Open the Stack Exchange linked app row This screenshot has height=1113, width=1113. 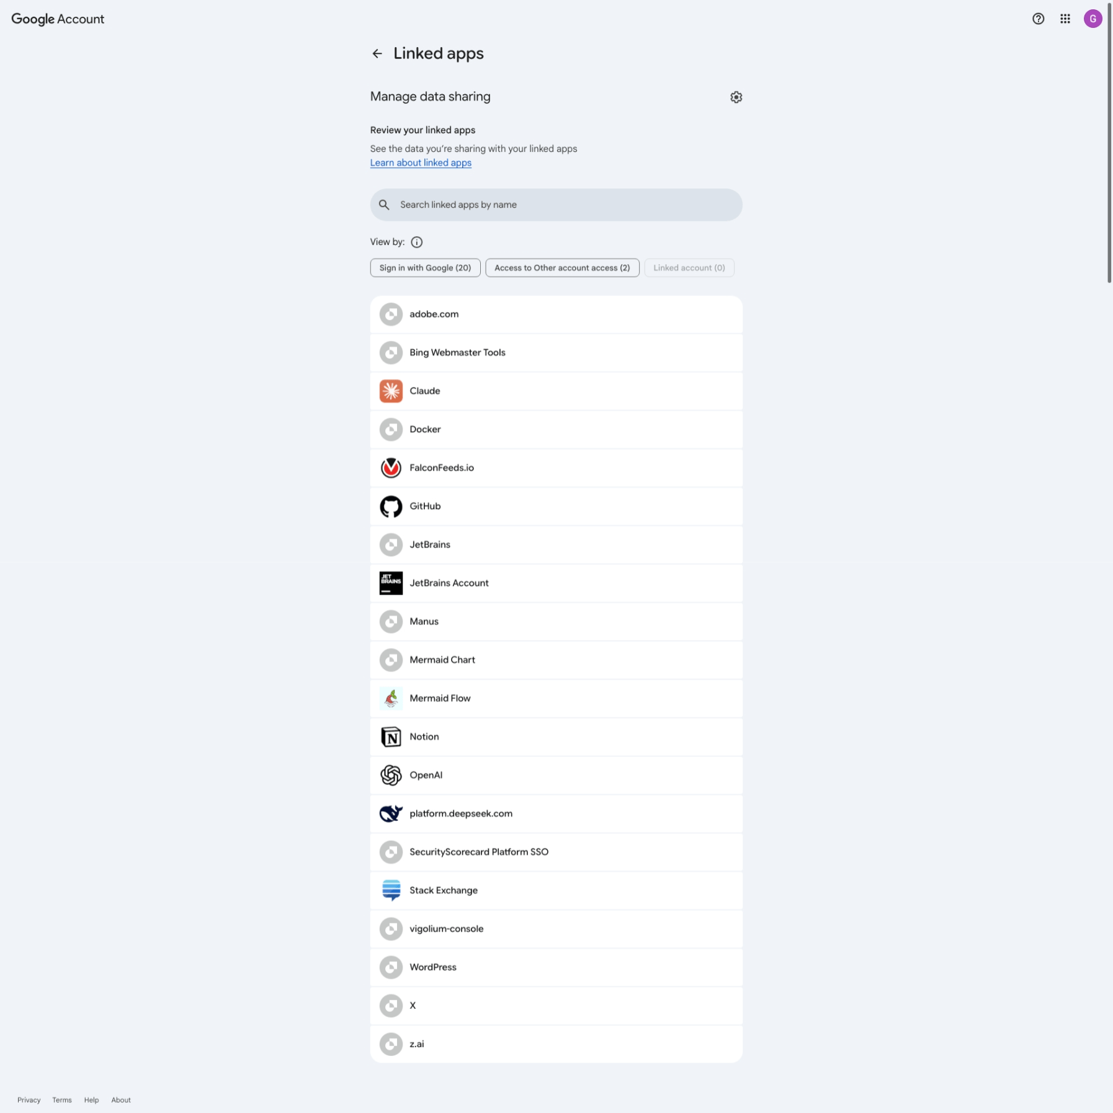pyautogui.click(x=556, y=891)
